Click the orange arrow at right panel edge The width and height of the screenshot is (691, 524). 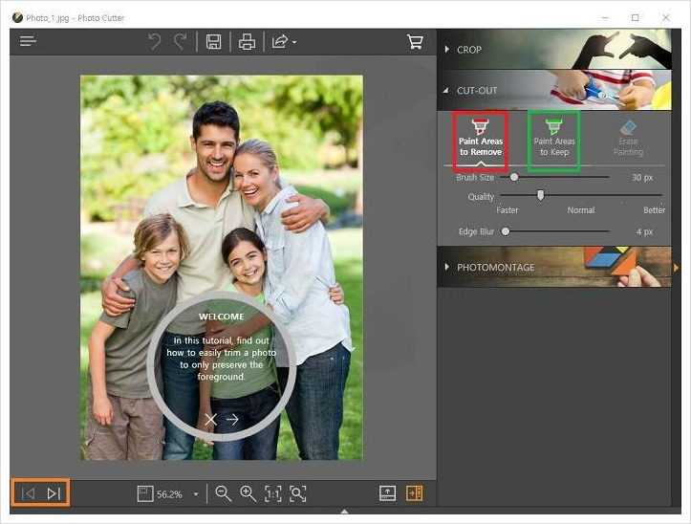tap(677, 268)
